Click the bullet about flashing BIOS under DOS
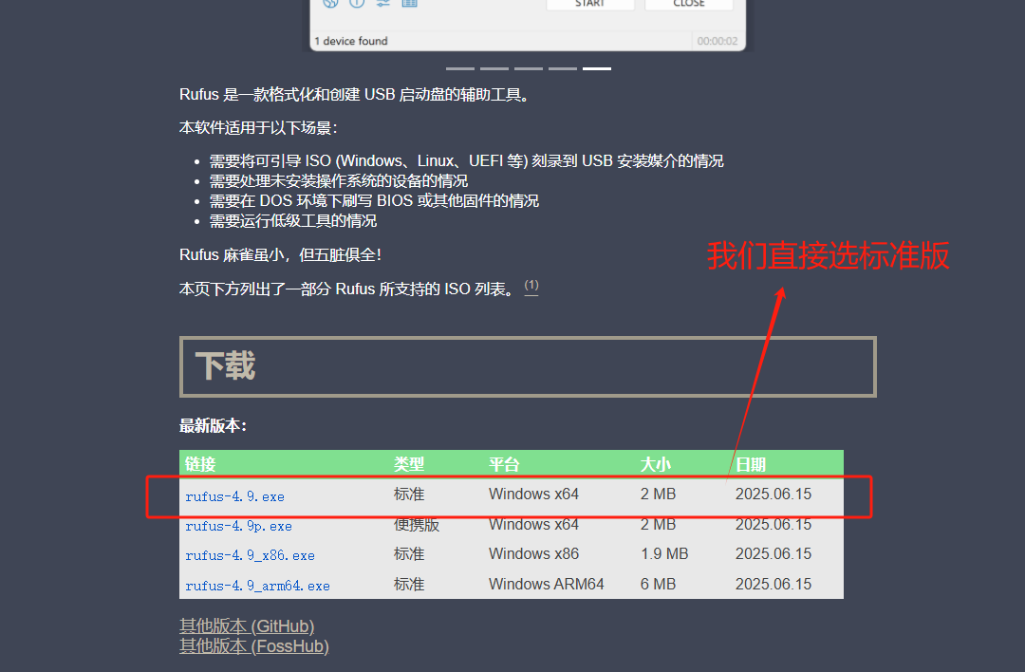 (x=374, y=200)
